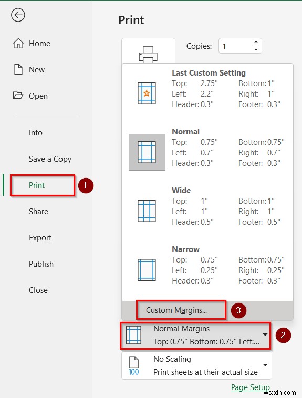Expand the Normal Margins dropdown arrow

coord(265,334)
